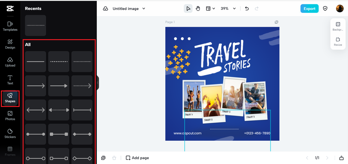Open the layers panel icon at bottom right
Screen dimensions: 348x164
pyautogui.click(x=341, y=158)
